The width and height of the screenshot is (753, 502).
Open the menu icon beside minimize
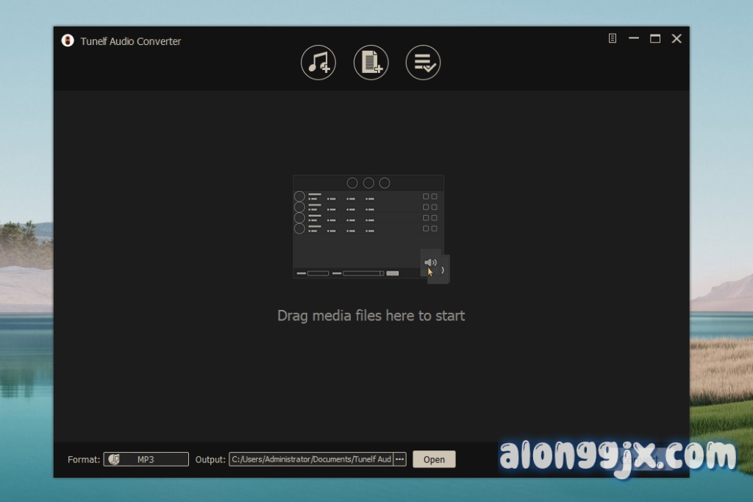coord(613,39)
